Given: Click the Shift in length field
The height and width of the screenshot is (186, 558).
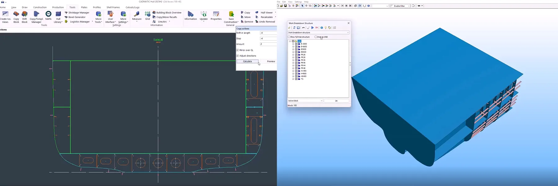Looking at the screenshot, I should (x=268, y=33).
